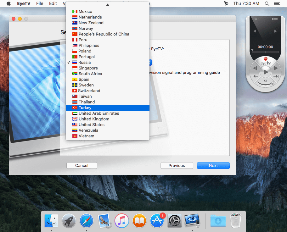287x232 pixels.
Task: Pick Switzerland from the dropdown menu
Action: [x=108, y=91]
